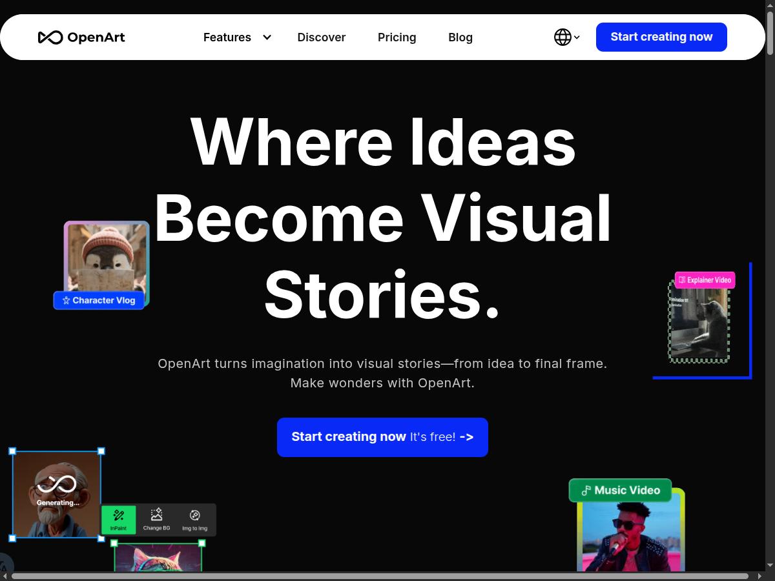Open the Pricing page
The width and height of the screenshot is (775, 581).
tap(397, 37)
